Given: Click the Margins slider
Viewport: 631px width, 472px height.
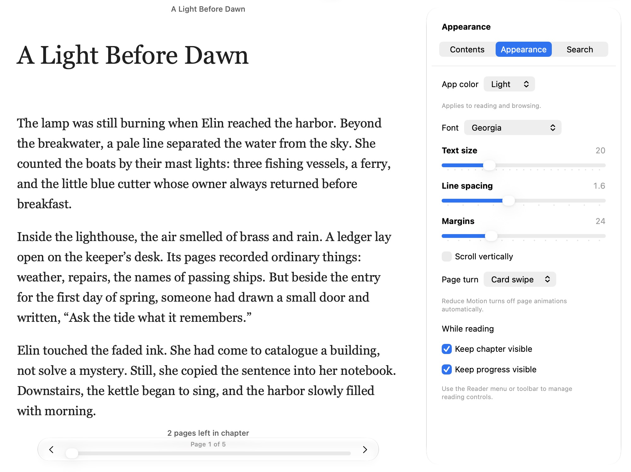Looking at the screenshot, I should click(x=523, y=236).
